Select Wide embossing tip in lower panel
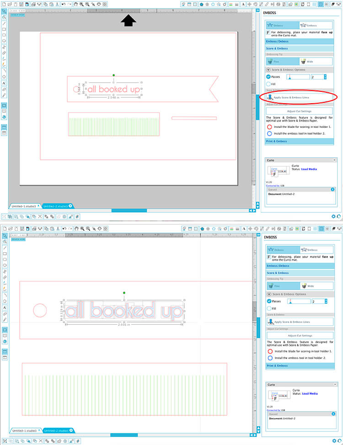 tap(316, 286)
